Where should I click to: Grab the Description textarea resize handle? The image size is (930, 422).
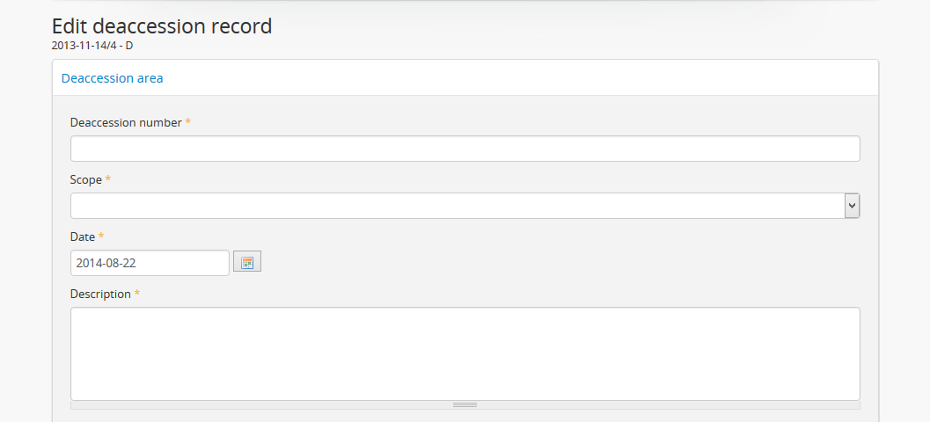pyautogui.click(x=465, y=404)
